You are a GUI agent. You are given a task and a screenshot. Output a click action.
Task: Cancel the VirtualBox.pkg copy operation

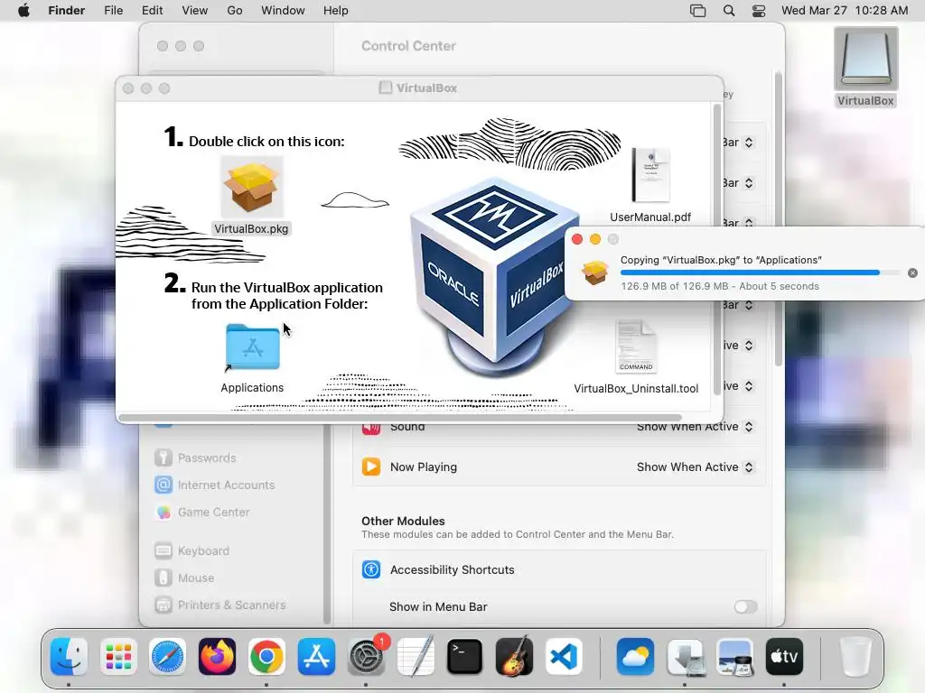tap(912, 273)
